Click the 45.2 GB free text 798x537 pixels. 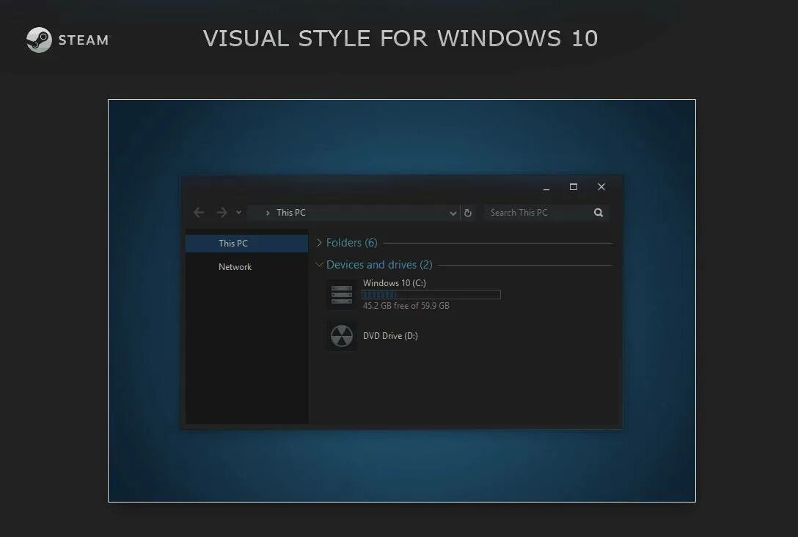(x=406, y=306)
